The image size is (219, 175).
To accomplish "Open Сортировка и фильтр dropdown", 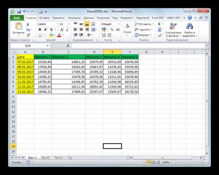I will coord(173,30).
